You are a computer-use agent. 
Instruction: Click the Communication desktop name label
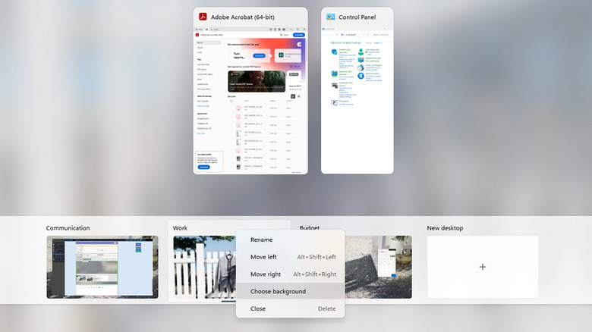click(68, 228)
